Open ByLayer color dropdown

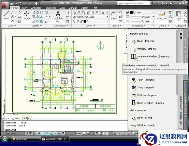142,12
